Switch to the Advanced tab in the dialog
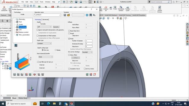The image size is (189, 106). [x=45, y=19]
